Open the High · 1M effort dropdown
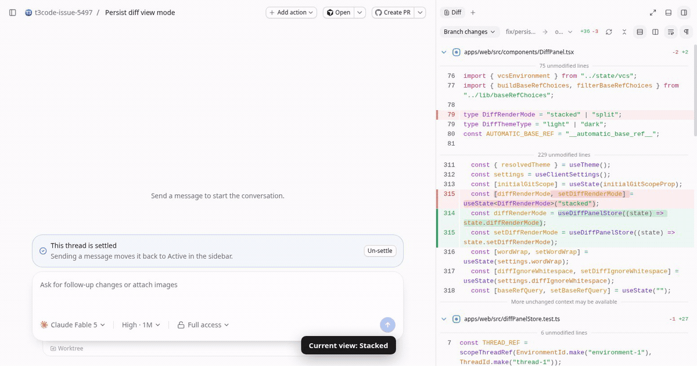 141,325
